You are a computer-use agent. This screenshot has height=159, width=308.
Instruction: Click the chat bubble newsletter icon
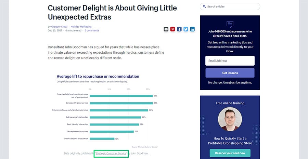230,24
